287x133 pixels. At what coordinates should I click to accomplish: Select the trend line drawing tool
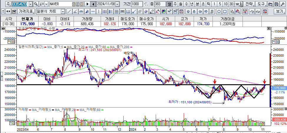[x=69, y=11]
